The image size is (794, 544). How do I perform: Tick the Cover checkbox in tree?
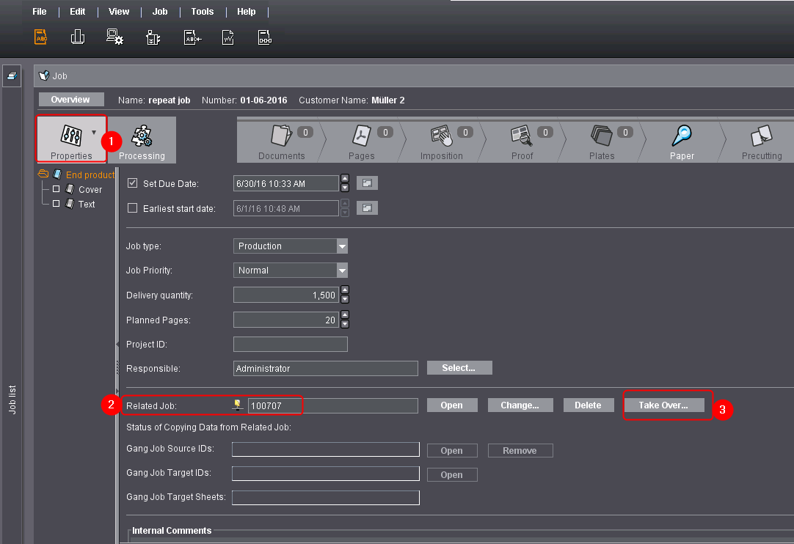(57, 189)
